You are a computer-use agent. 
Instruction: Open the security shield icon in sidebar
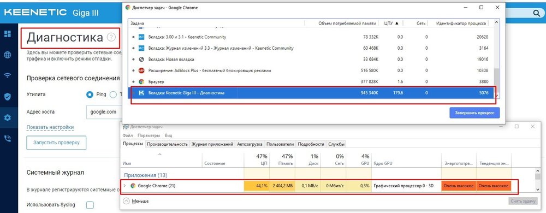click(x=7, y=97)
